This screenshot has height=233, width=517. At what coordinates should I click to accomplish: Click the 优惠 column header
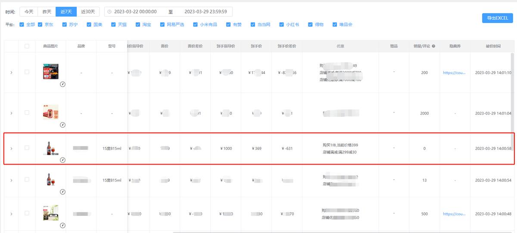[340, 46]
